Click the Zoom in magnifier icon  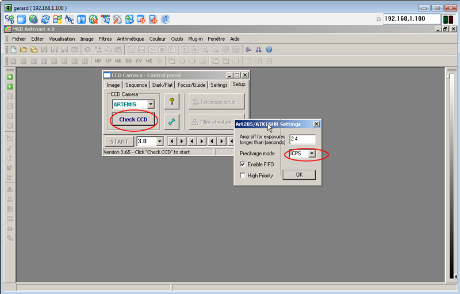coord(205,49)
